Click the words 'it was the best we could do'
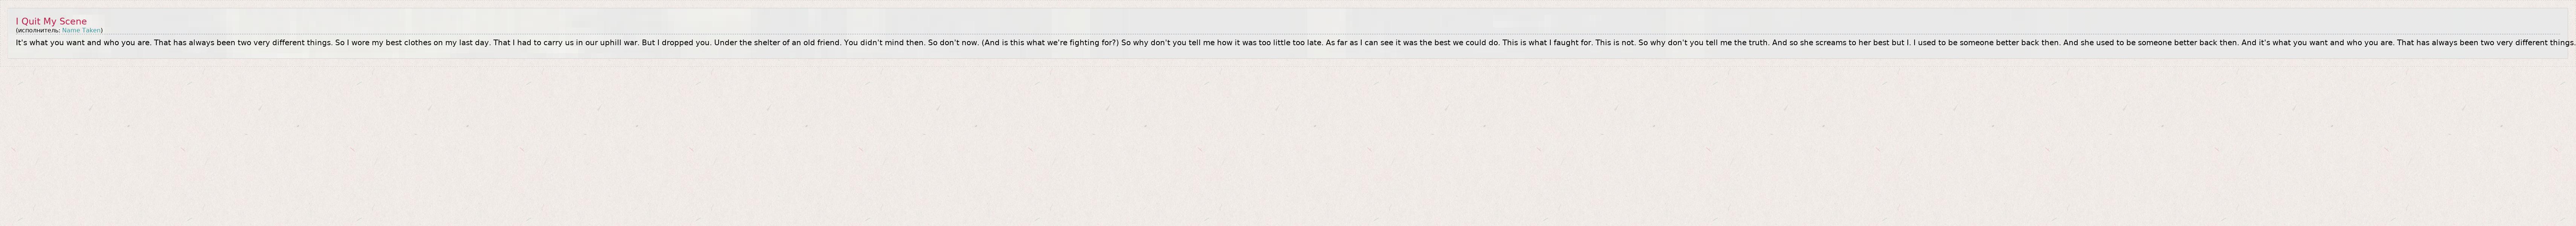This screenshot has width=2576, height=226. 1448,43
